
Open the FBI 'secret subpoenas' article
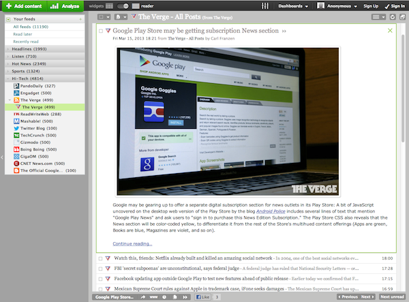(x=177, y=269)
